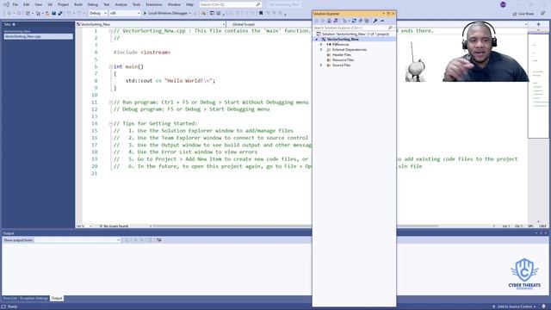Open the Extensions menu
Image resolution: width=551 pixels, height=310 pixels.
(154, 4)
